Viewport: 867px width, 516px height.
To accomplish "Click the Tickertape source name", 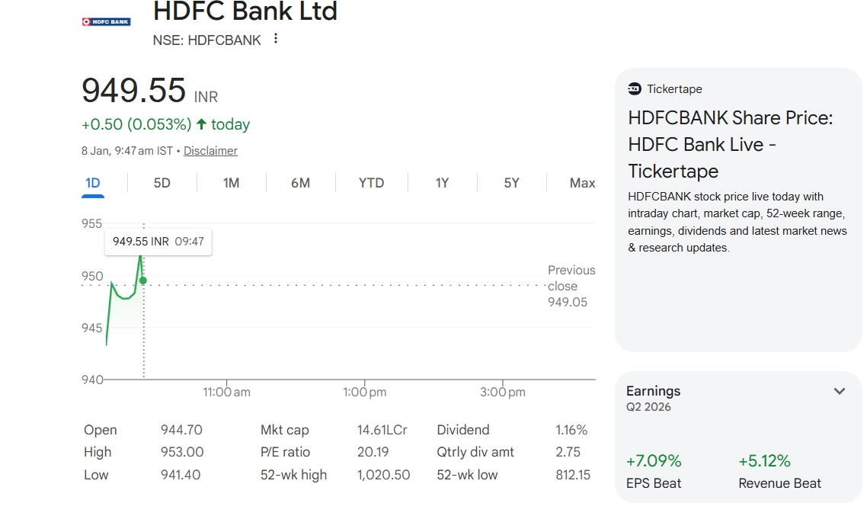I will tap(674, 89).
